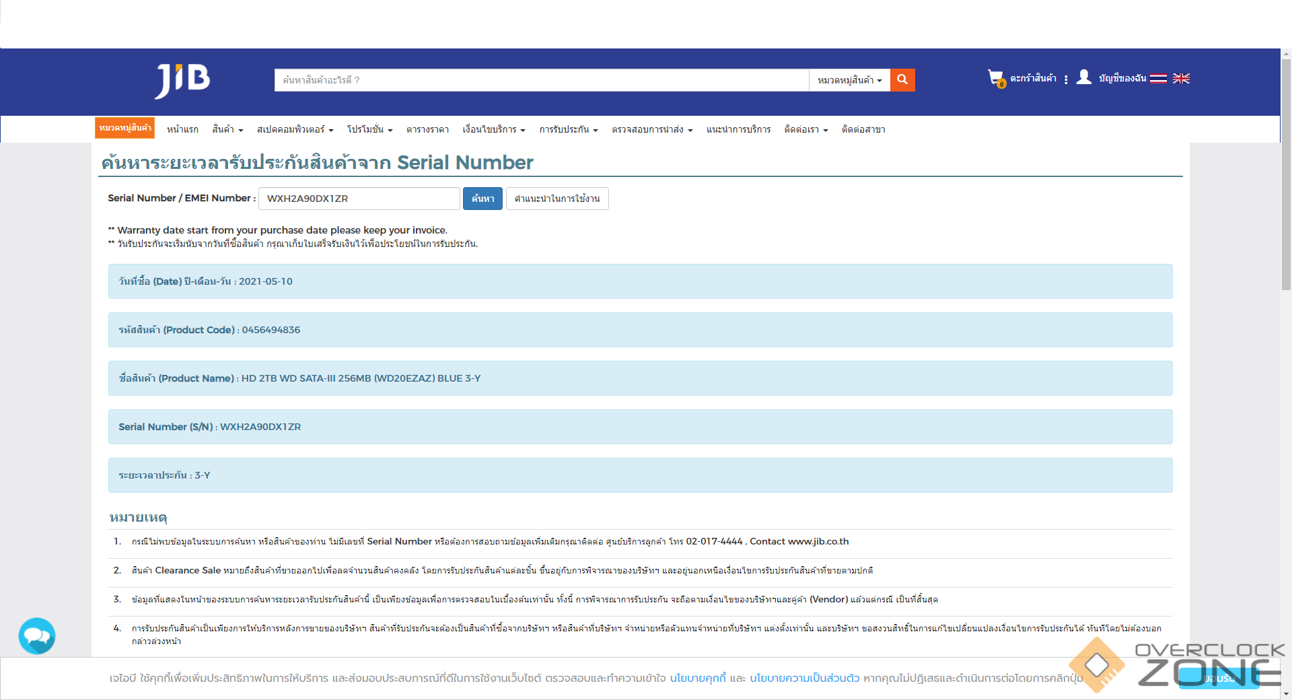Screen dimensions: 1292x700
Task: Click the orange search magnifier button
Action: (x=902, y=79)
